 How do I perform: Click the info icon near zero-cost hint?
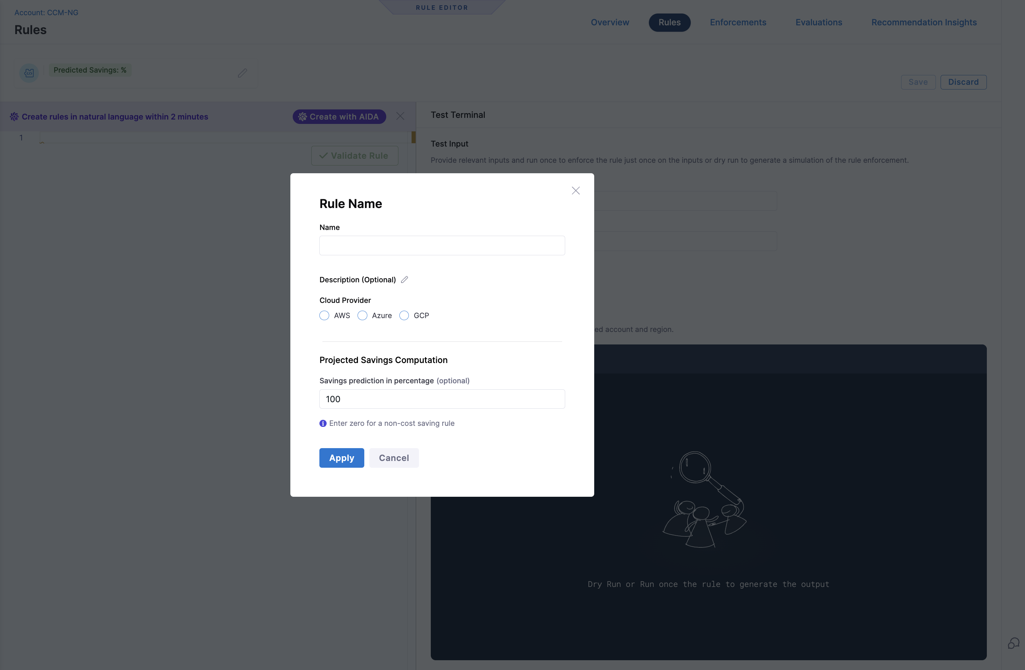[323, 423]
